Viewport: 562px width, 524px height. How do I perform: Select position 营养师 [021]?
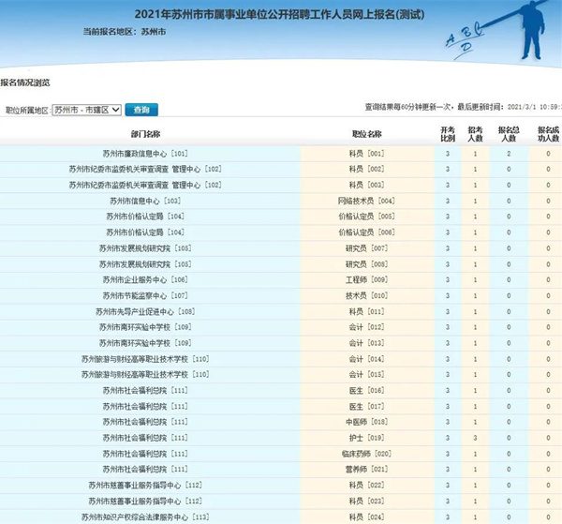coord(366,469)
